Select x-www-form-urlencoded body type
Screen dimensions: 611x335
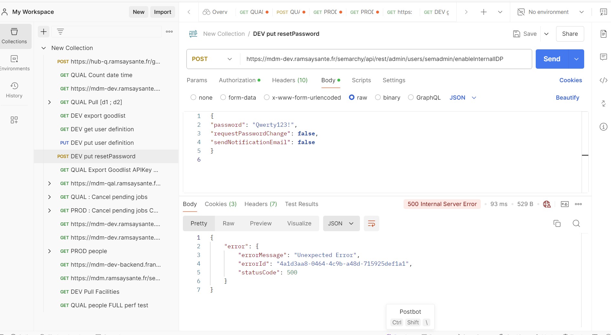point(267,97)
